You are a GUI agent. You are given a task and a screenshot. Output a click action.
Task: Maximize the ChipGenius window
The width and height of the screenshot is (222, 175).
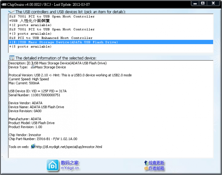tap(203, 3)
